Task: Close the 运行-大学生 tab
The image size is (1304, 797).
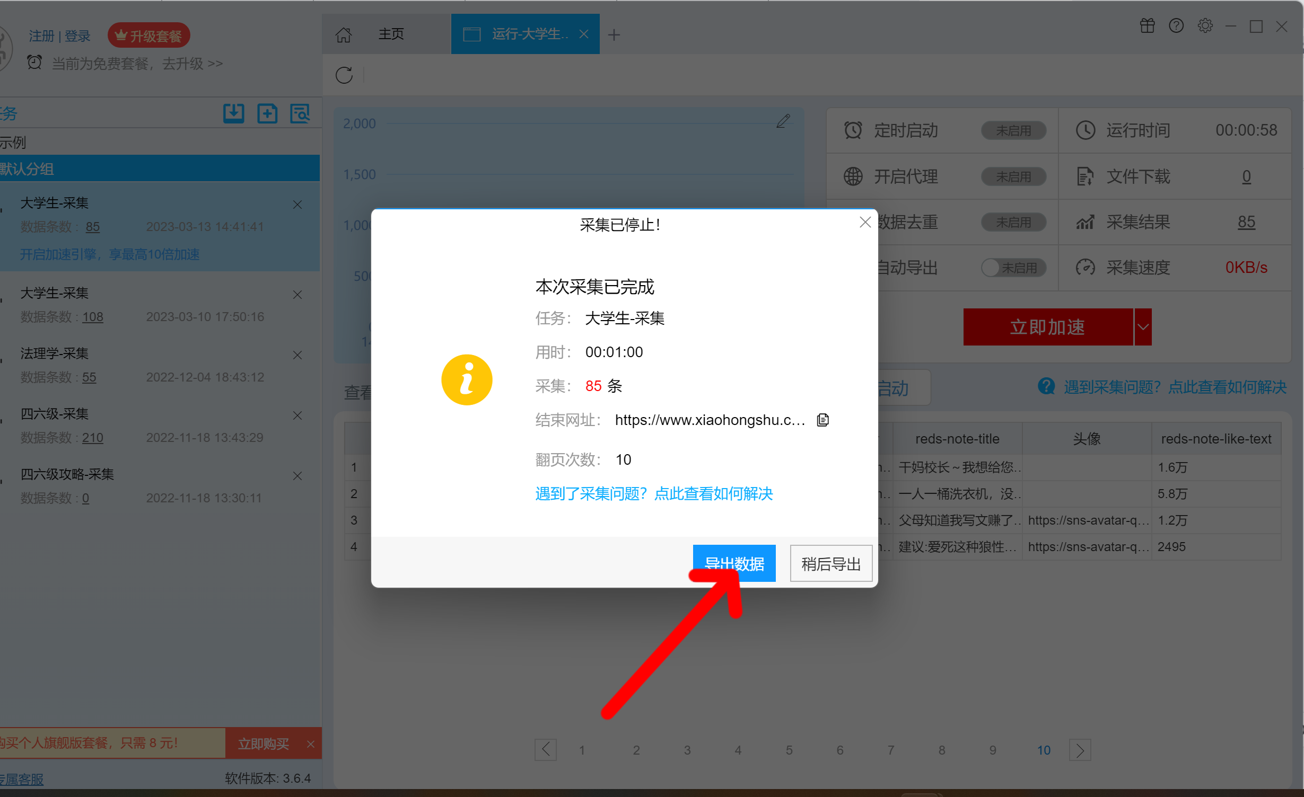Action: [584, 34]
